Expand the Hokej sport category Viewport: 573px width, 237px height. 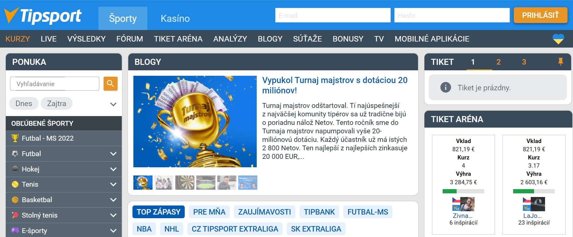point(113,169)
